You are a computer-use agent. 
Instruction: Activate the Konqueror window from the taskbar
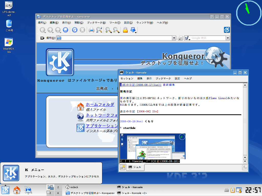tap(90, 193)
